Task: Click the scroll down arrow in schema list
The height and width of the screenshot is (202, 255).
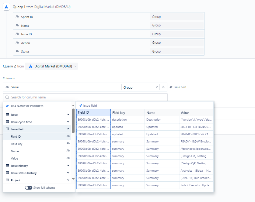Action: click(73, 179)
